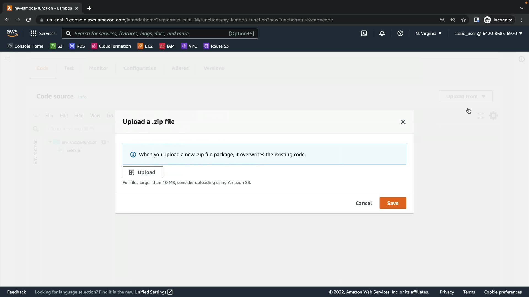Expand the N. Virginia region dropdown
This screenshot has width=529, height=297.
(x=428, y=34)
